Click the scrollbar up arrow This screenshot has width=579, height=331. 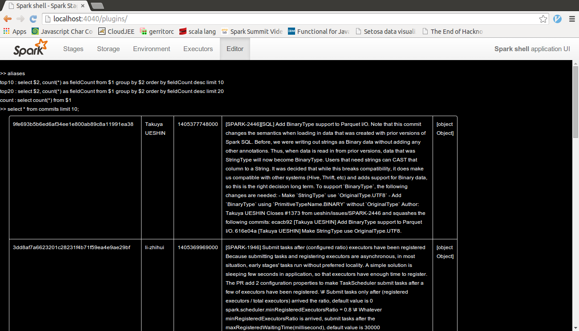[x=575, y=63]
